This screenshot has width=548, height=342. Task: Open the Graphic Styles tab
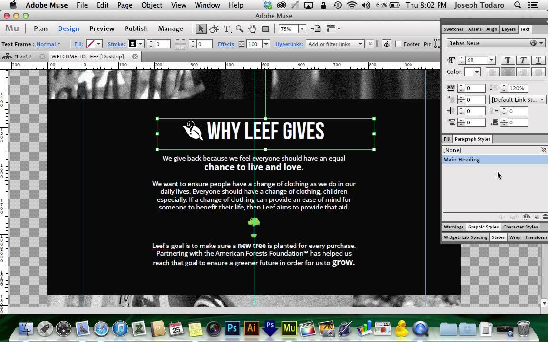pyautogui.click(x=483, y=227)
